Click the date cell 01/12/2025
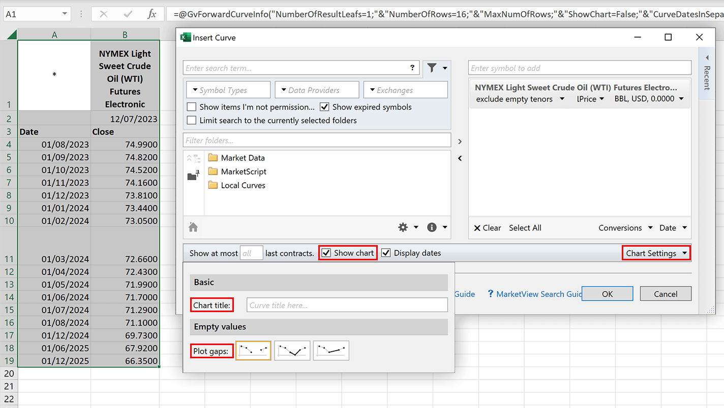 pyautogui.click(x=54, y=361)
